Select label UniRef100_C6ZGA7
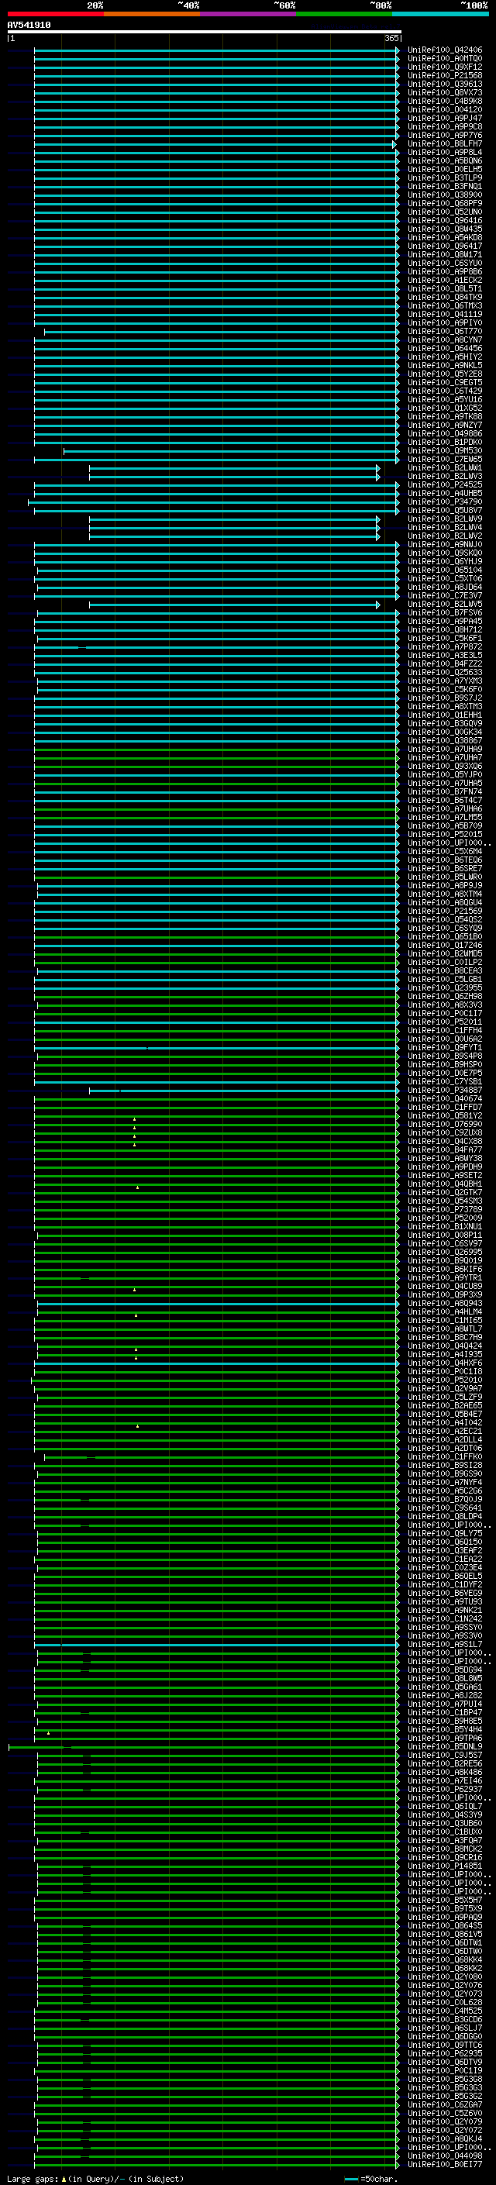The image size is (496, 2185). point(445,2104)
